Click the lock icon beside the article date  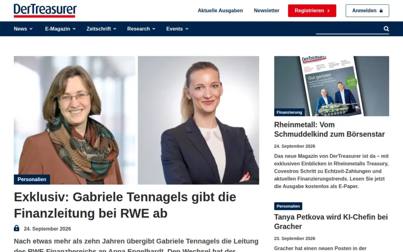pos(17,228)
